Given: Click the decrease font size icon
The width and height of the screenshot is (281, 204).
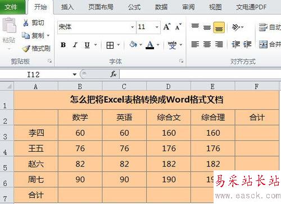Looking at the screenshot, I should click(178, 27).
